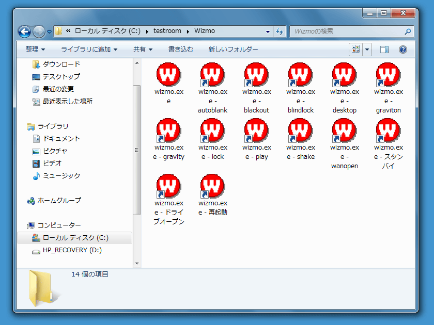Click the change view icon button

point(355,50)
